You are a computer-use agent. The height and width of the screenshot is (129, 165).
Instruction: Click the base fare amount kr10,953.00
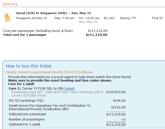(116, 92)
